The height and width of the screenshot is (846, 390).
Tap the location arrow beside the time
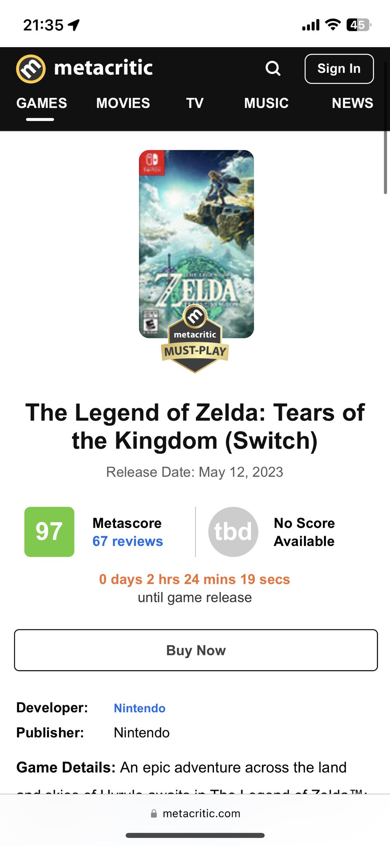pos(74,25)
